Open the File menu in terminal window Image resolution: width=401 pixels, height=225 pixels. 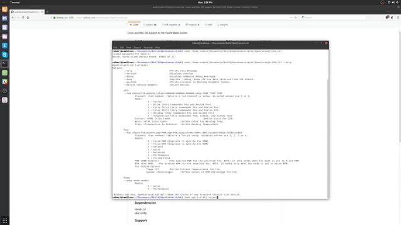pyautogui.click(x=115, y=47)
